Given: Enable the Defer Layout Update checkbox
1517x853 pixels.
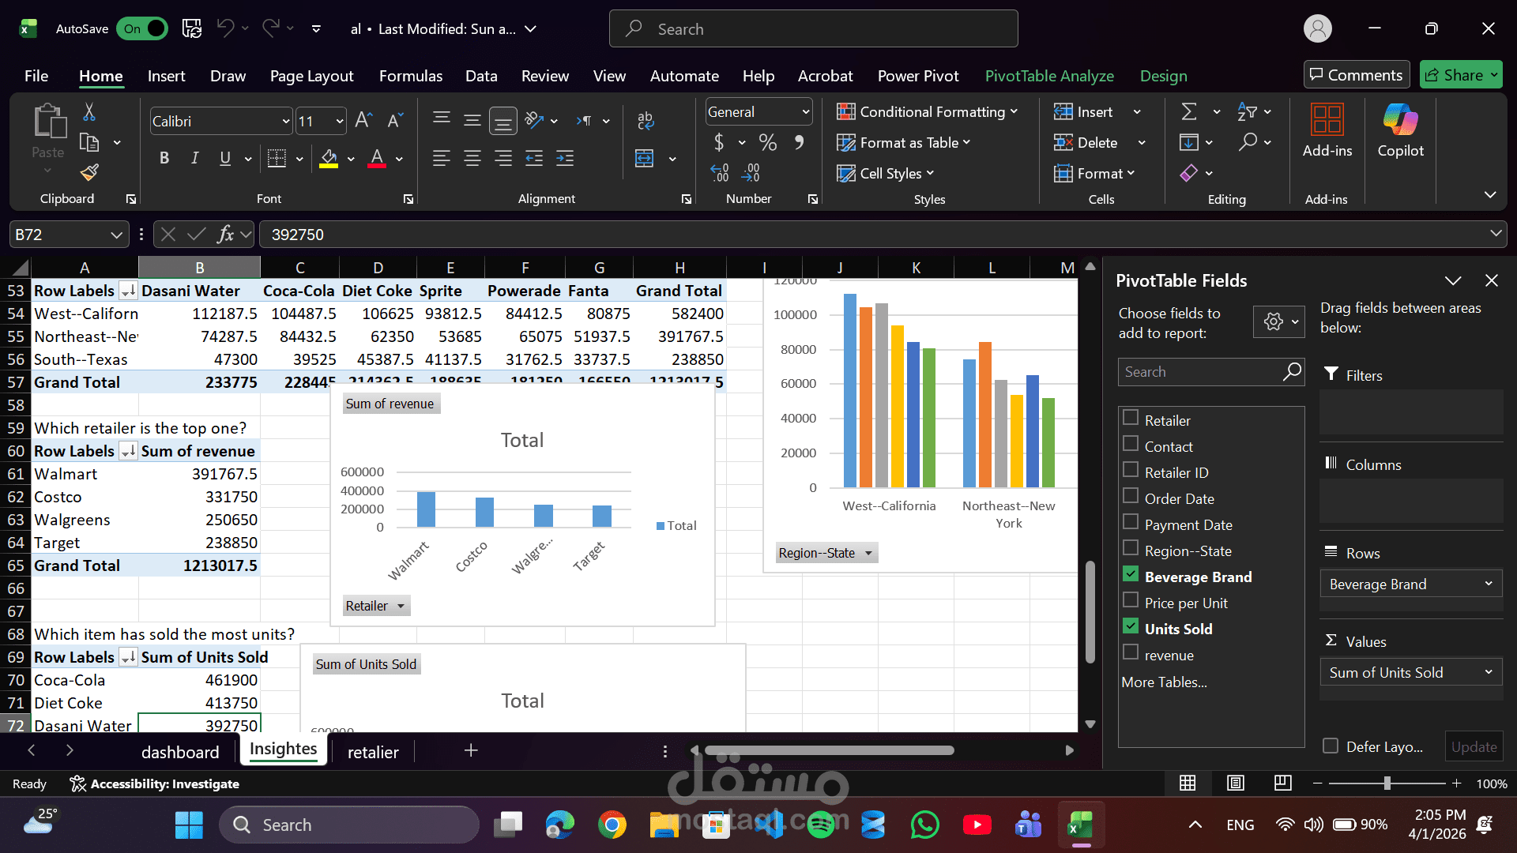Looking at the screenshot, I should 1331,746.
